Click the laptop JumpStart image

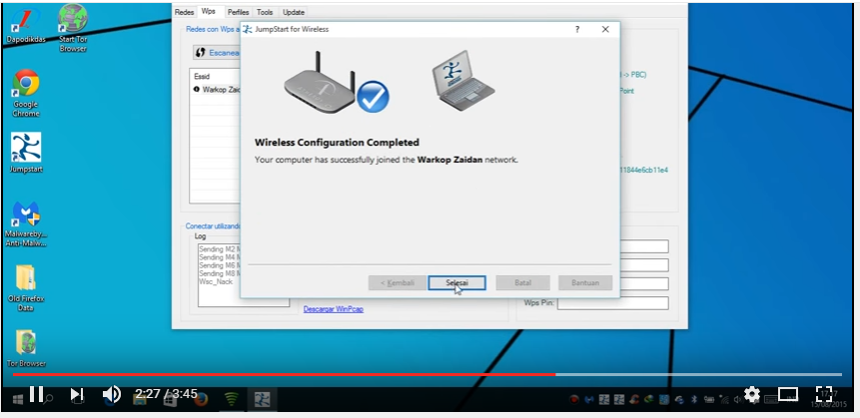click(461, 79)
